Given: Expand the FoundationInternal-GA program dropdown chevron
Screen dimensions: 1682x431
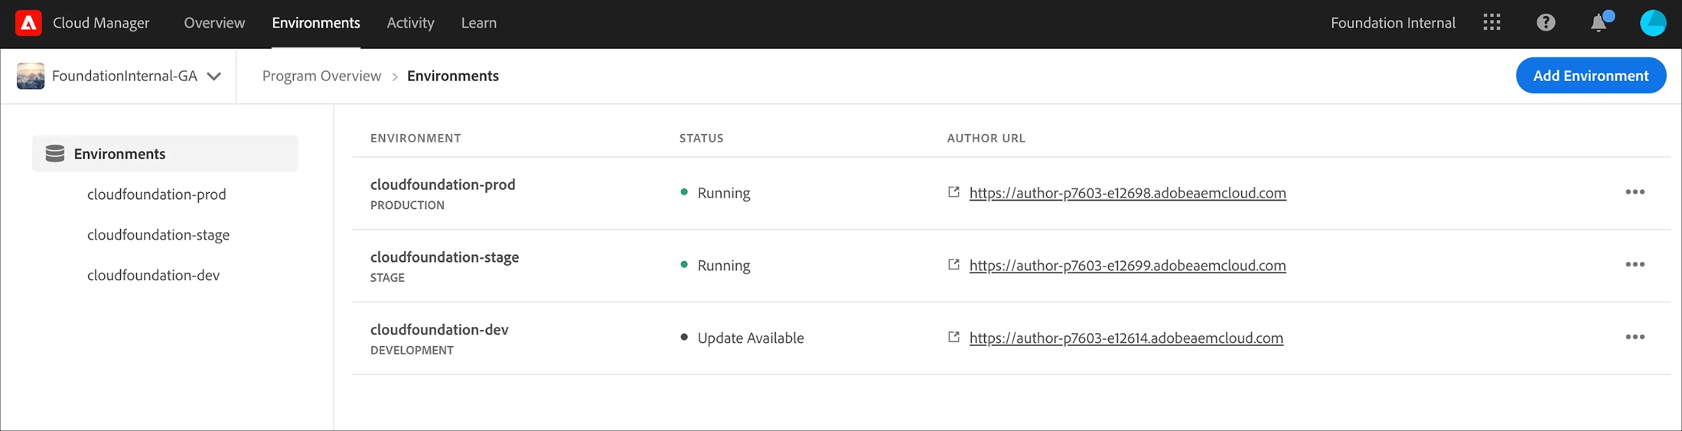Looking at the screenshot, I should 214,76.
